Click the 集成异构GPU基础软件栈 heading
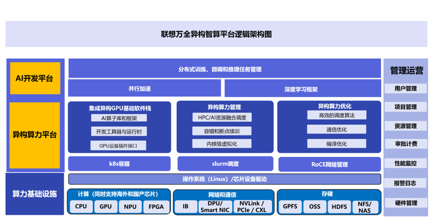Screen dimensions: 432x224 pyautogui.click(x=120, y=108)
